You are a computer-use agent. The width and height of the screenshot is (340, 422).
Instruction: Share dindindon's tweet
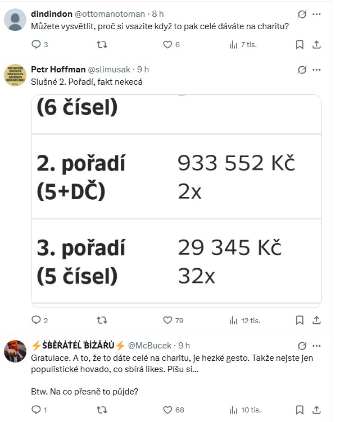click(x=316, y=44)
